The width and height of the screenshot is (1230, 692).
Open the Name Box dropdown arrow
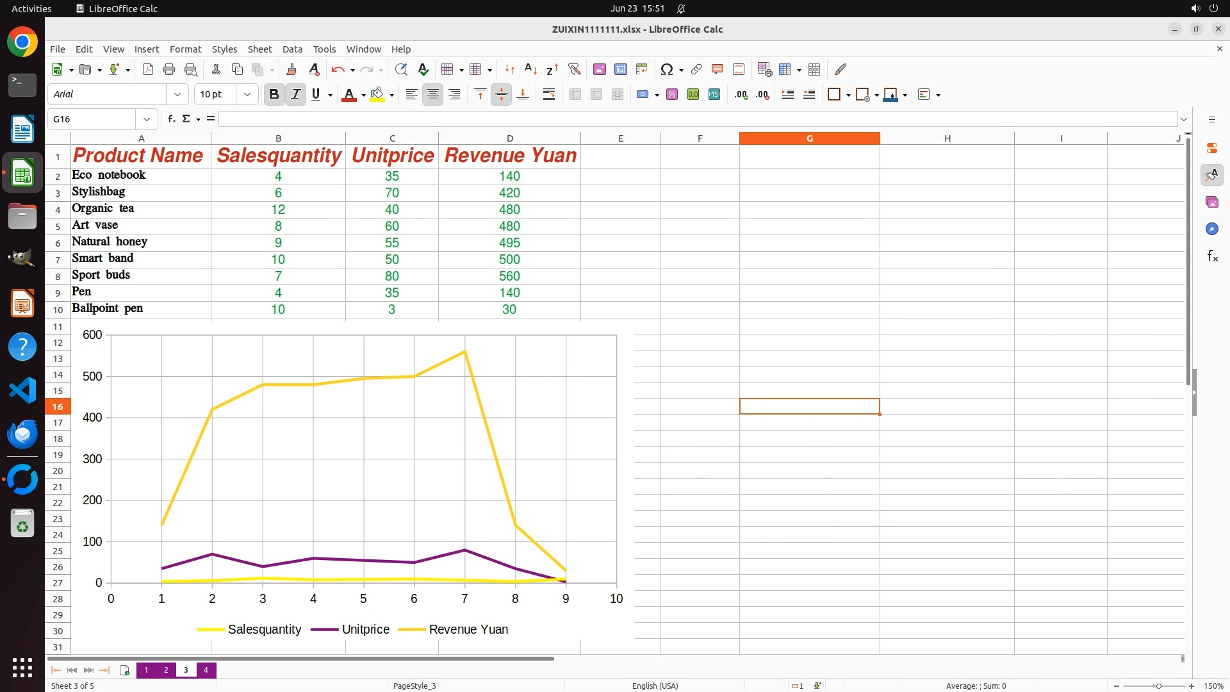tap(147, 119)
